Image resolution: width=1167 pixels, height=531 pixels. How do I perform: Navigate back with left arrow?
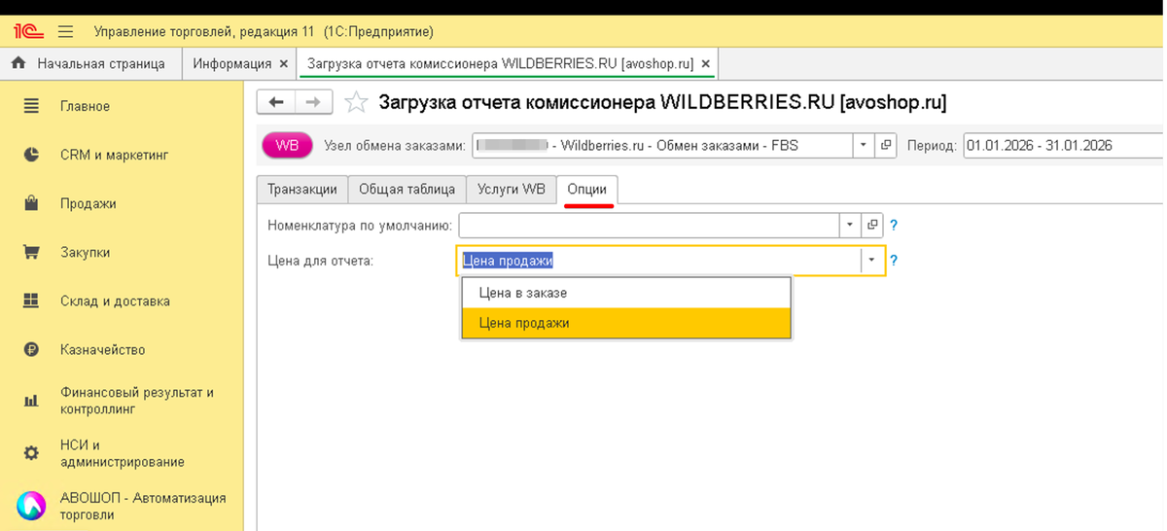pos(275,102)
